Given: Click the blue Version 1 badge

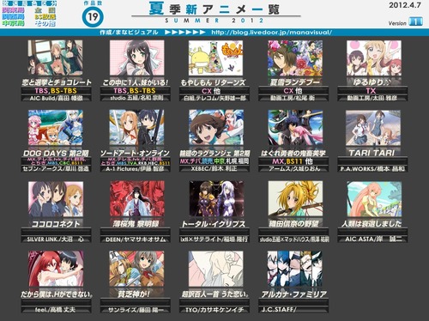Looking at the screenshot, I should pyautogui.click(x=415, y=21).
